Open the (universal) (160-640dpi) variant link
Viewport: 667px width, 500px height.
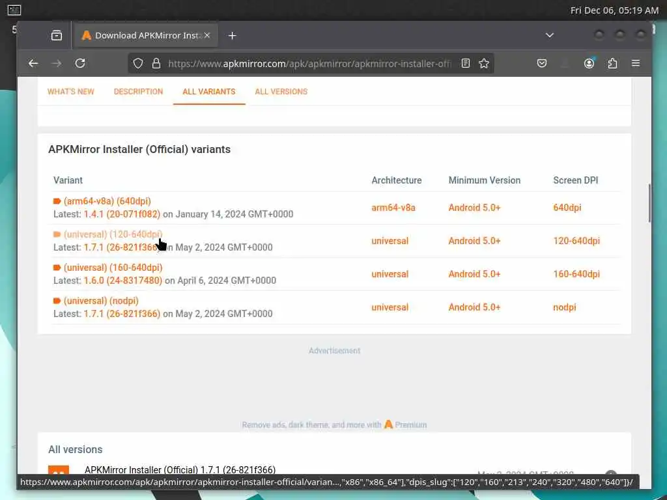113,268
